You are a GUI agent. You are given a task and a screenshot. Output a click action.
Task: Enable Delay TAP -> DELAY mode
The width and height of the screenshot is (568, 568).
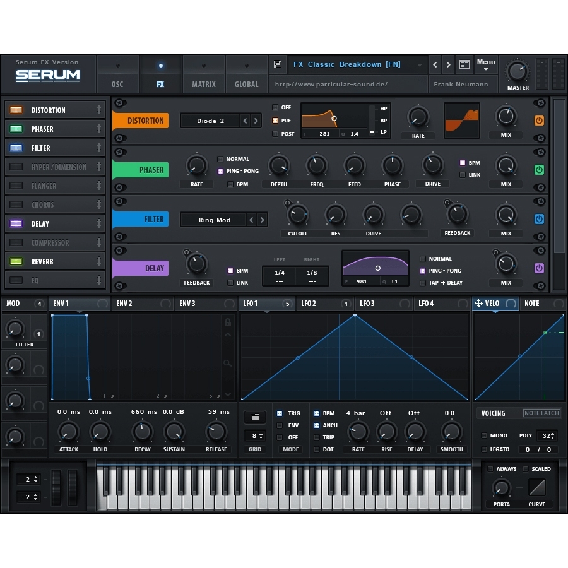(422, 283)
